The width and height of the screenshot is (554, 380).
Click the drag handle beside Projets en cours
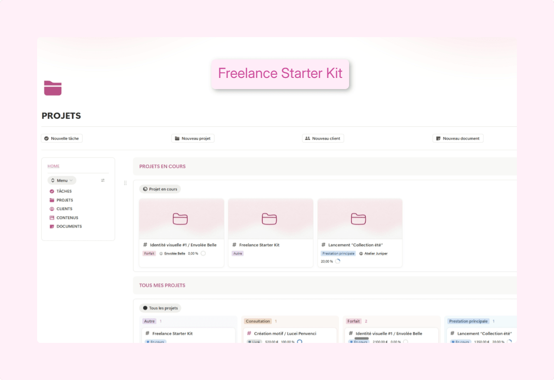(x=125, y=183)
